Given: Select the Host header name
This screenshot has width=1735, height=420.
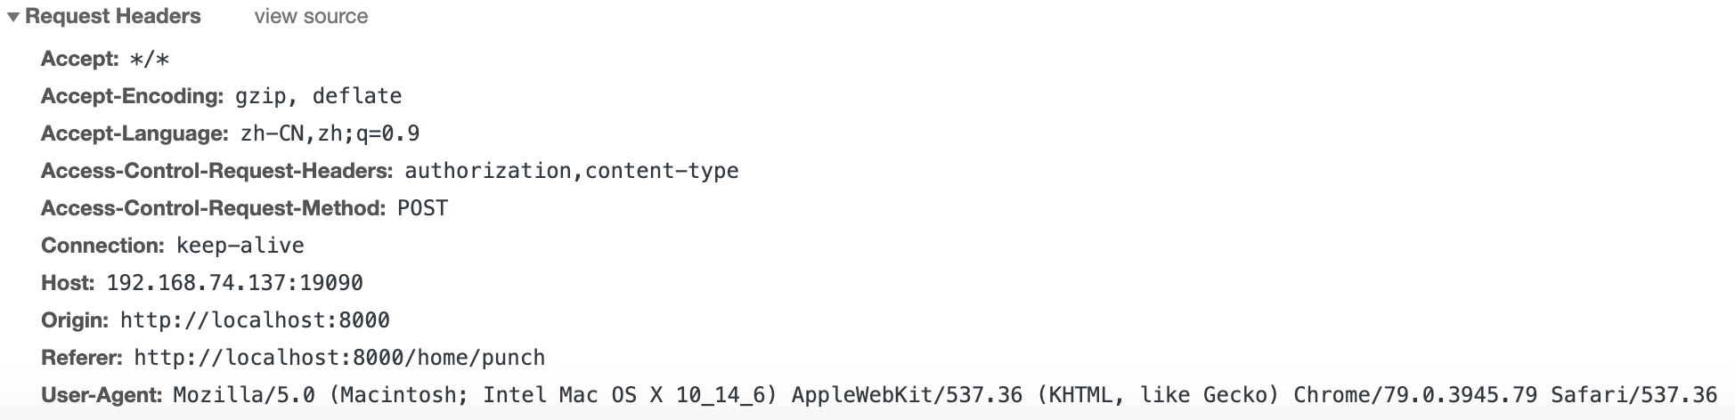Looking at the screenshot, I should point(68,283).
